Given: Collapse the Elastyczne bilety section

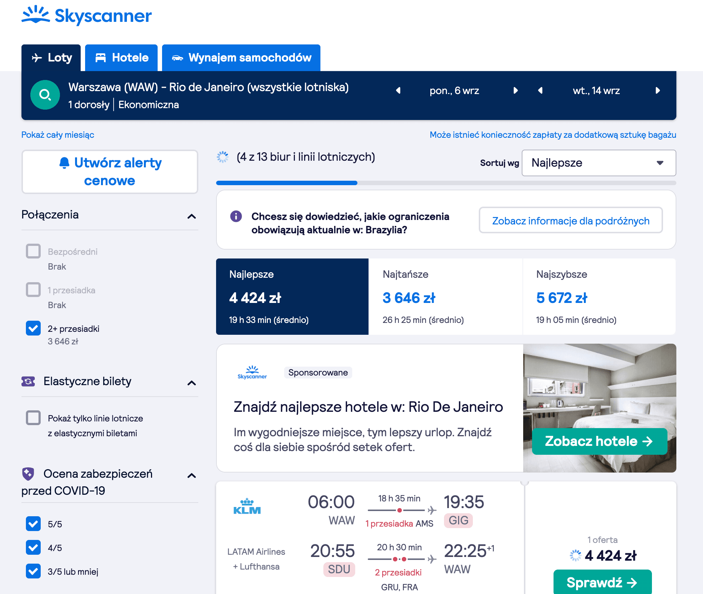Looking at the screenshot, I should tap(191, 383).
